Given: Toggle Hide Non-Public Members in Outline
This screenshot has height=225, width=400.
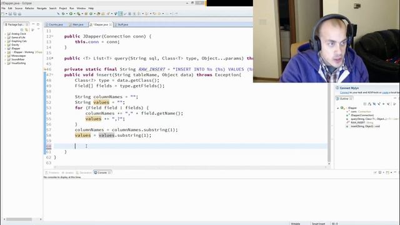Looking at the screenshot, I should pos(383,104).
